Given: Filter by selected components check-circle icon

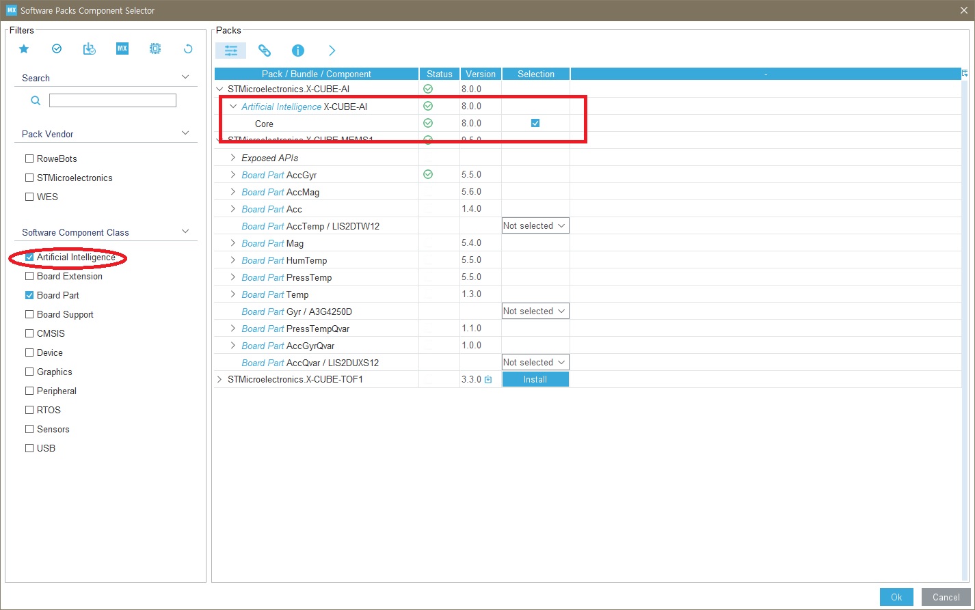Looking at the screenshot, I should [x=57, y=48].
